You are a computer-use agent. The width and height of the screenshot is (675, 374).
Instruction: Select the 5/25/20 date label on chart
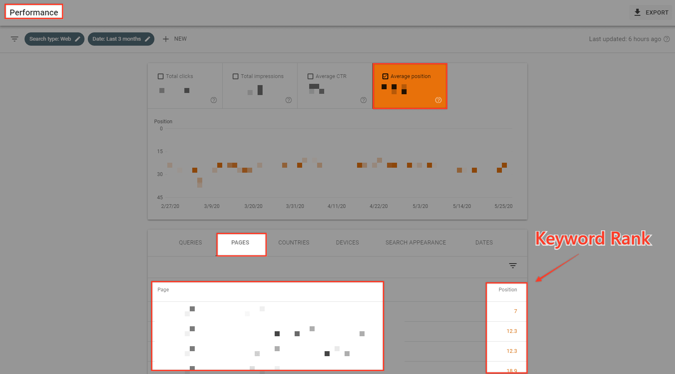point(504,206)
